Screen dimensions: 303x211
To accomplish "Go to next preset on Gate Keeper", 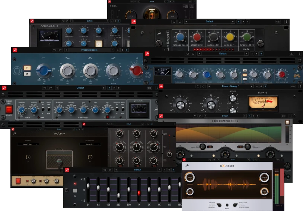I will click(x=233, y=22).
